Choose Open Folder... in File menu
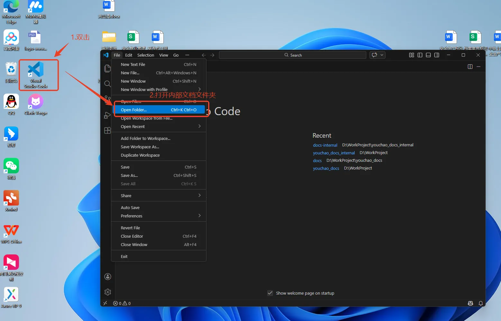 pos(159,110)
